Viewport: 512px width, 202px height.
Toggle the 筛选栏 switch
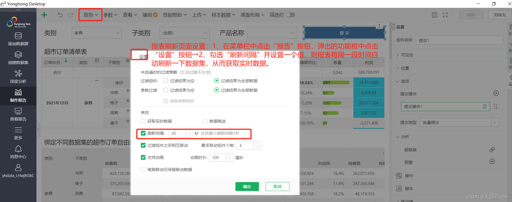pos(290,15)
